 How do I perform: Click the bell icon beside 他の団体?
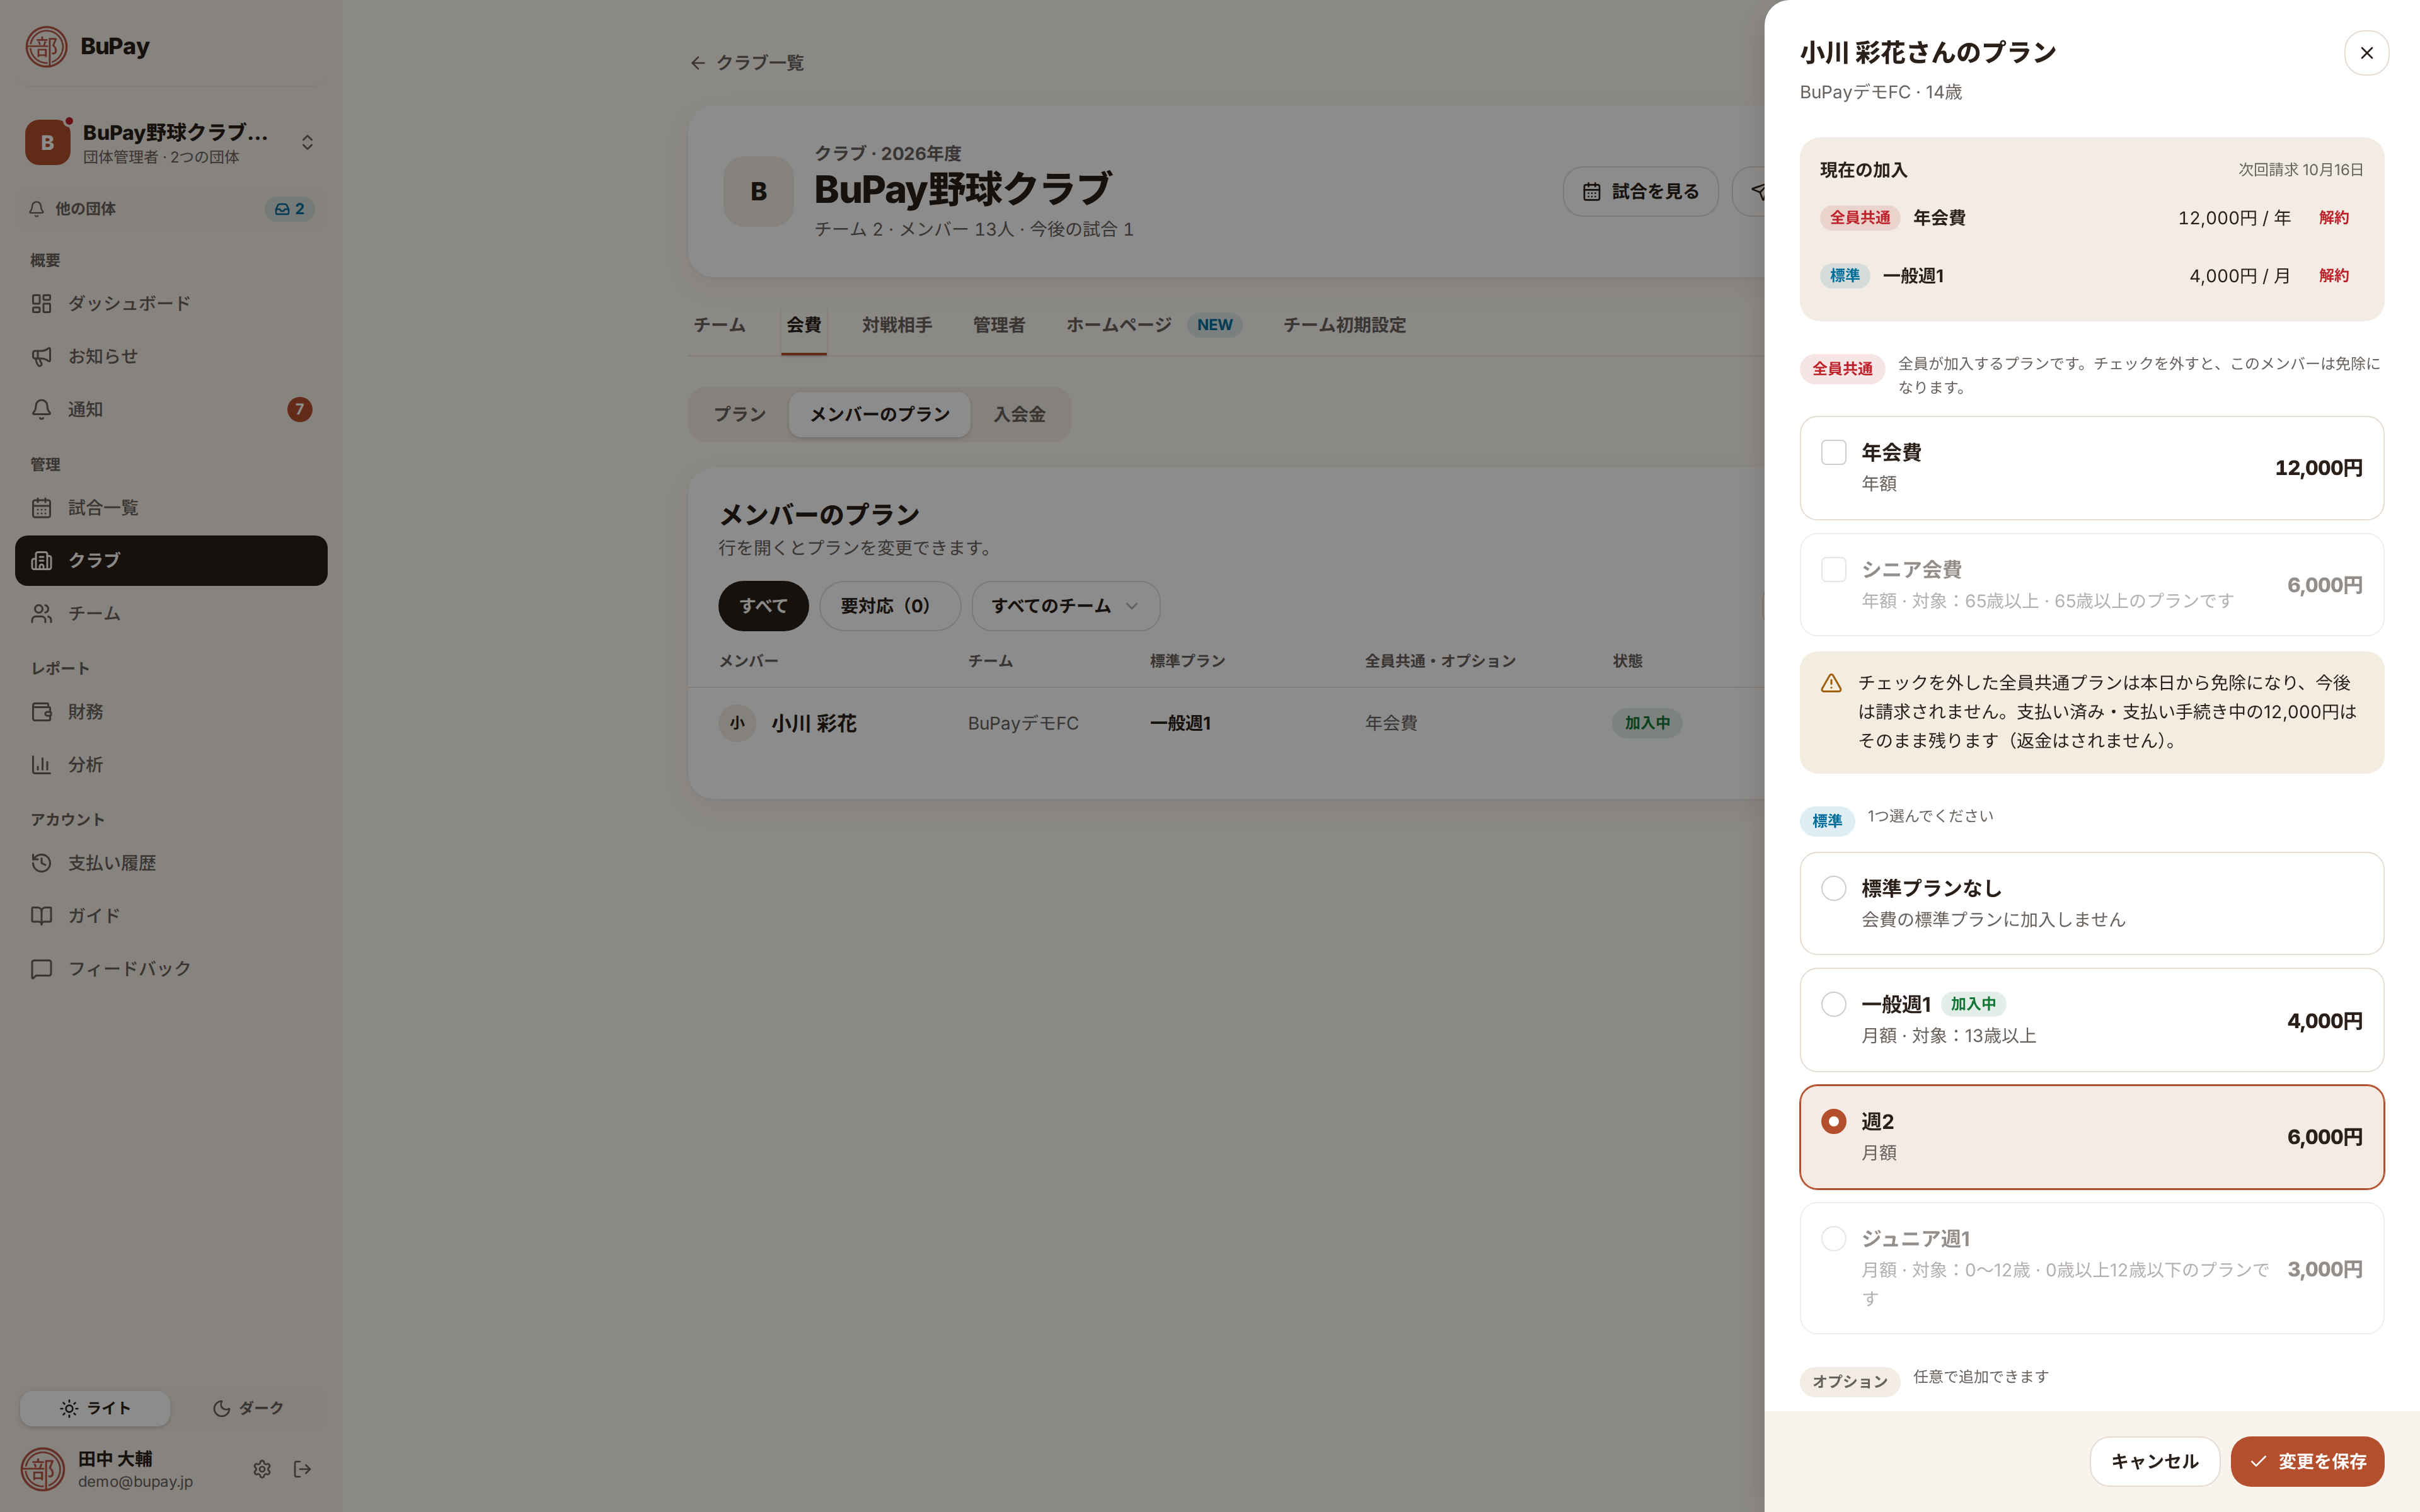tap(37, 209)
